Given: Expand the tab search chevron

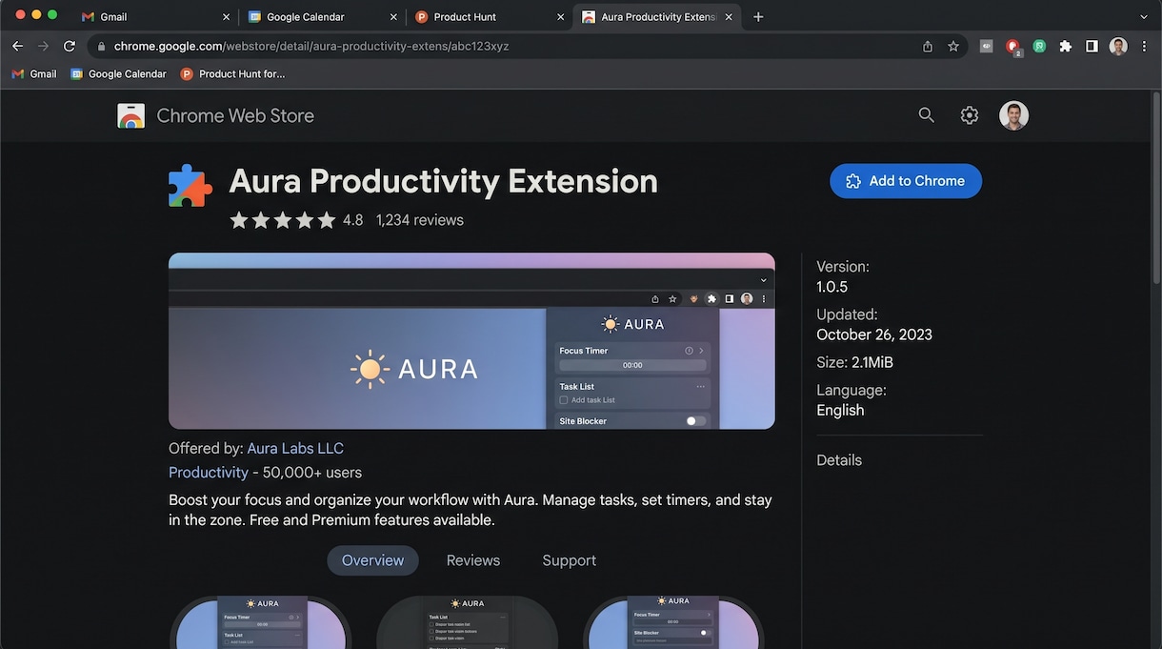Looking at the screenshot, I should click(x=1144, y=17).
